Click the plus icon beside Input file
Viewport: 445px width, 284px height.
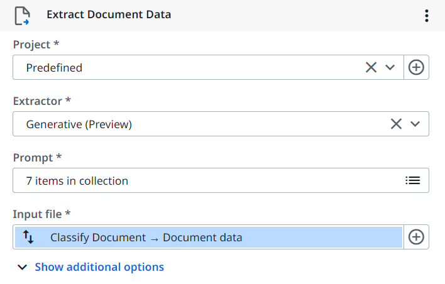416,237
